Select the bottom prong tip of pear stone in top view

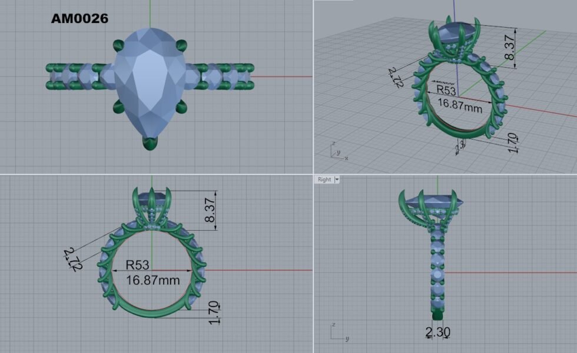[151, 142]
